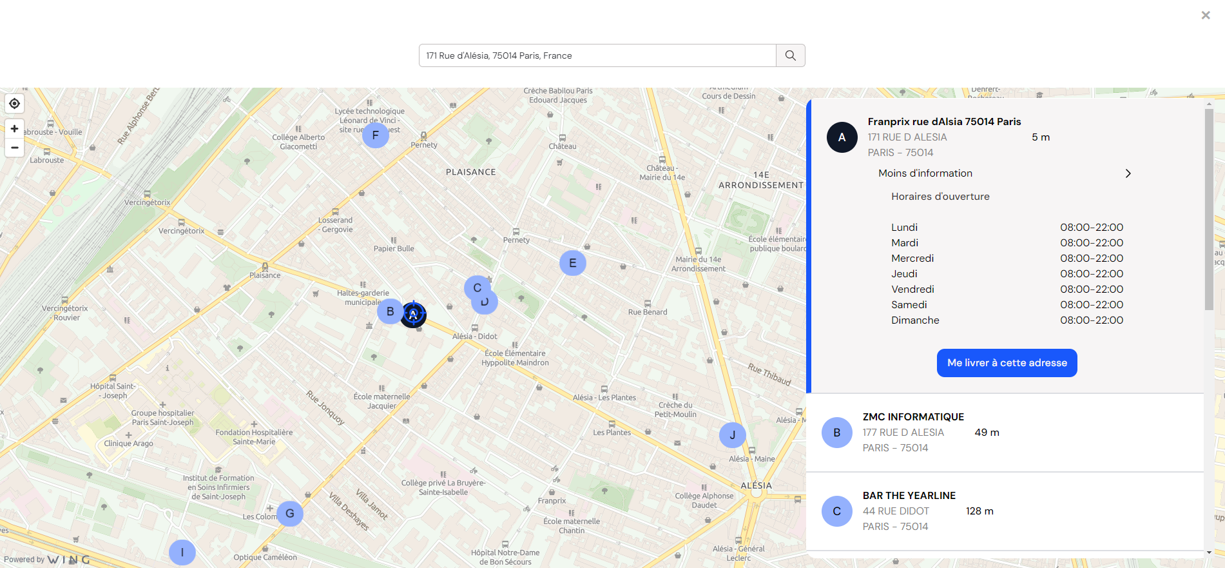
Task: Select map marker E
Action: click(573, 263)
